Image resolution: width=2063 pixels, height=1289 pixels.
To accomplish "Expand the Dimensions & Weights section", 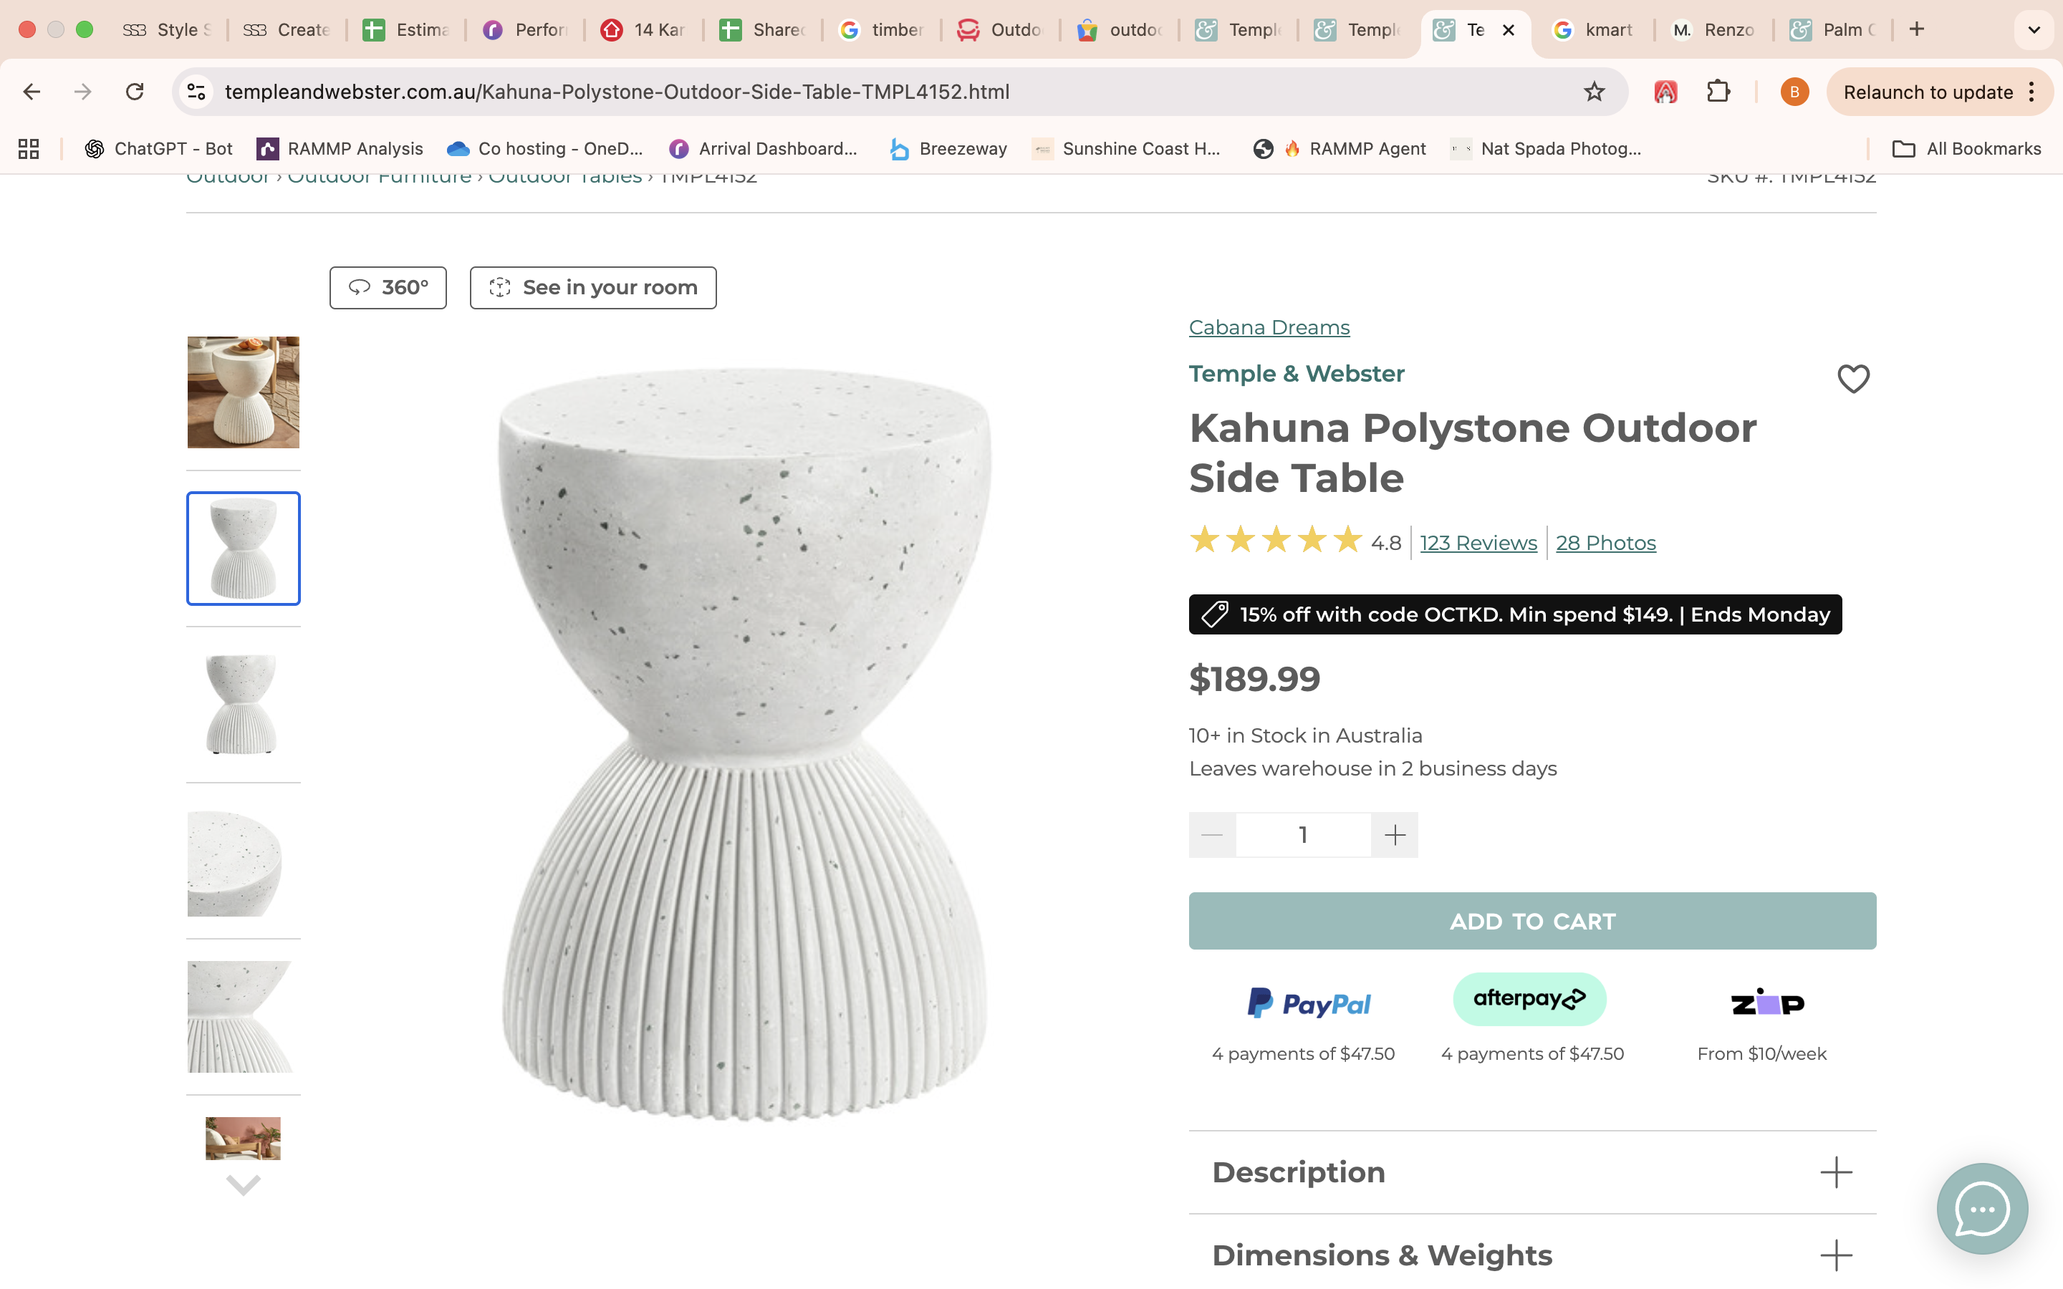I will coord(1835,1255).
